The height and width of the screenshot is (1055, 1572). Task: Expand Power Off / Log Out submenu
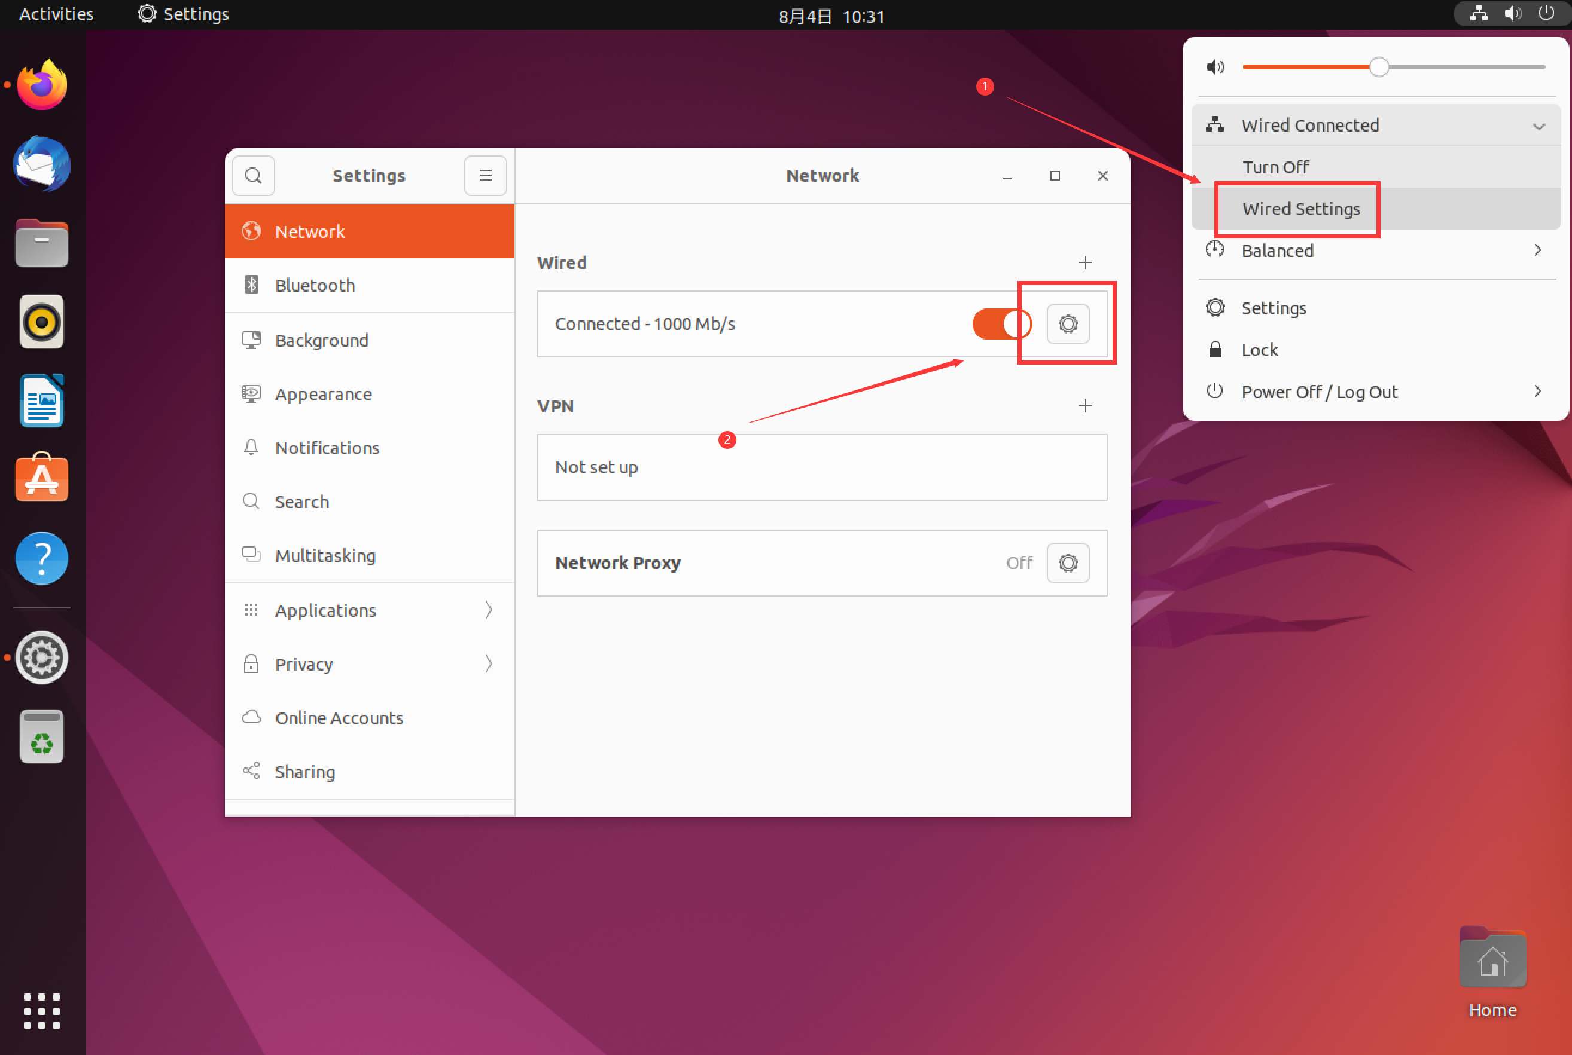click(x=1536, y=392)
